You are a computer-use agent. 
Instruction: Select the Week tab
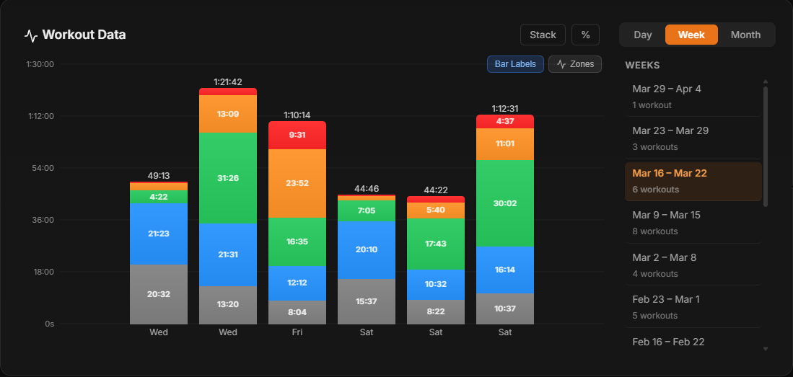(x=691, y=35)
